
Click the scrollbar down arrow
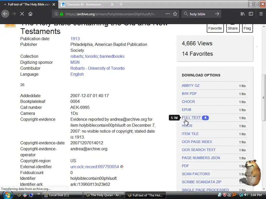(x=264, y=189)
